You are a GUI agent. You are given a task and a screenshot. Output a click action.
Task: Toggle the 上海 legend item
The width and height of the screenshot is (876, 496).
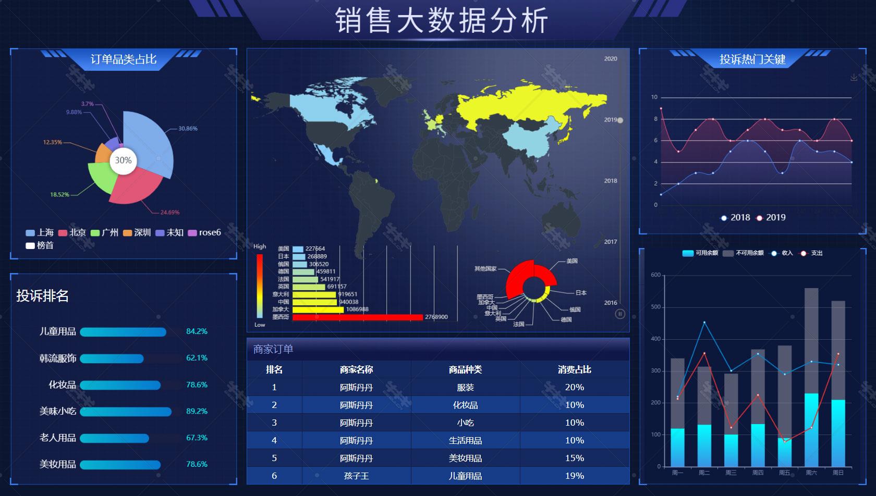(x=40, y=232)
